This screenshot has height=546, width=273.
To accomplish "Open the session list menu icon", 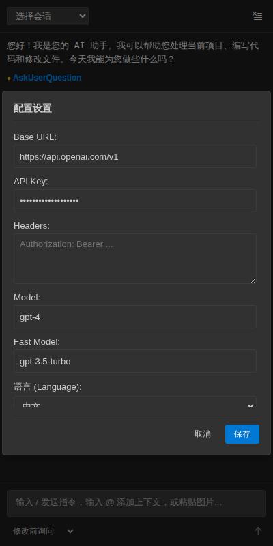I will pyautogui.click(x=257, y=16).
